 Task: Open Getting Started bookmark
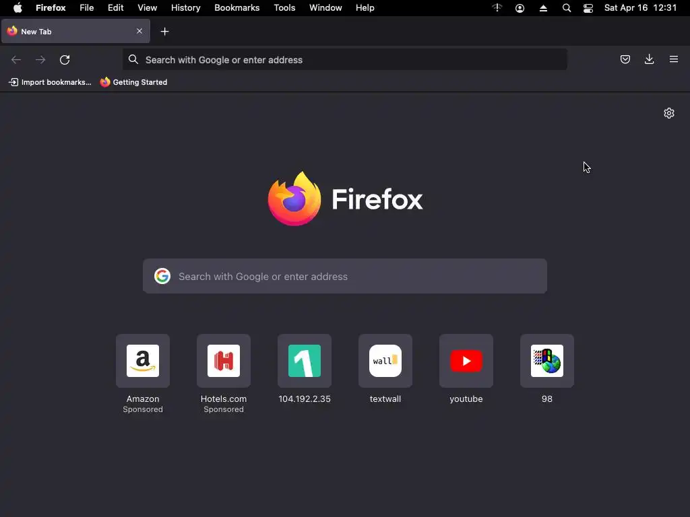tap(134, 82)
